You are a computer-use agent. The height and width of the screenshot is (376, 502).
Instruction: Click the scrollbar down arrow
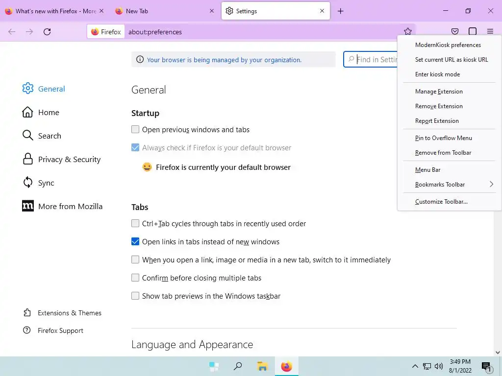[498, 352]
